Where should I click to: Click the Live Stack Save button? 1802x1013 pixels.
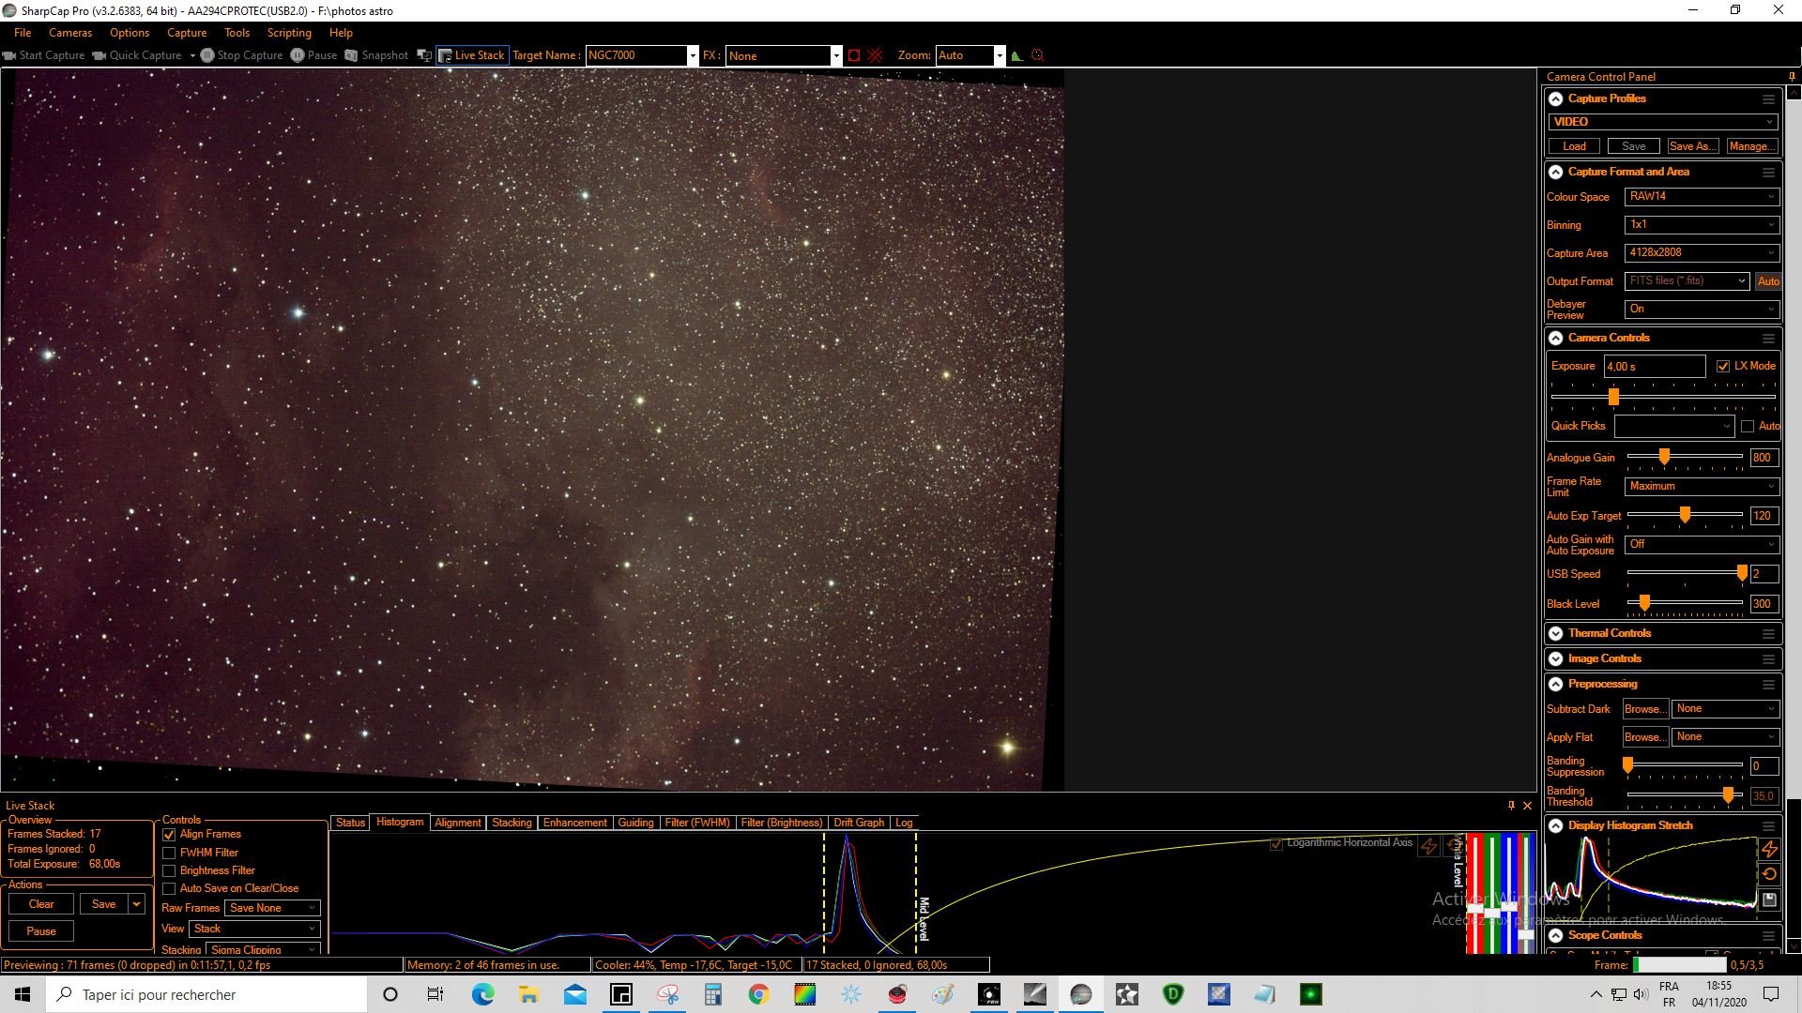pos(104,904)
